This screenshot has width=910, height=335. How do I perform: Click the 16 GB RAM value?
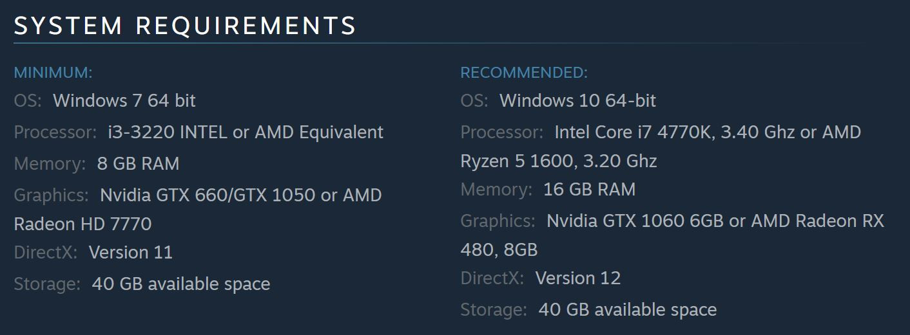click(590, 190)
